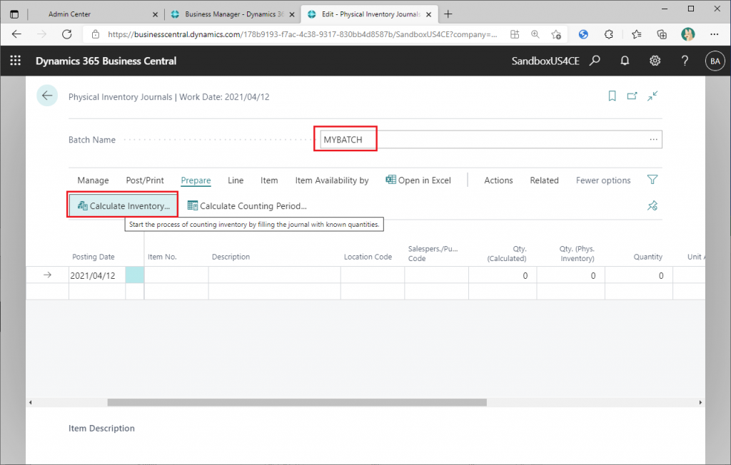This screenshot has height=465, width=731.
Task: Click the Qty. (Calculated) column header
Action: point(507,253)
